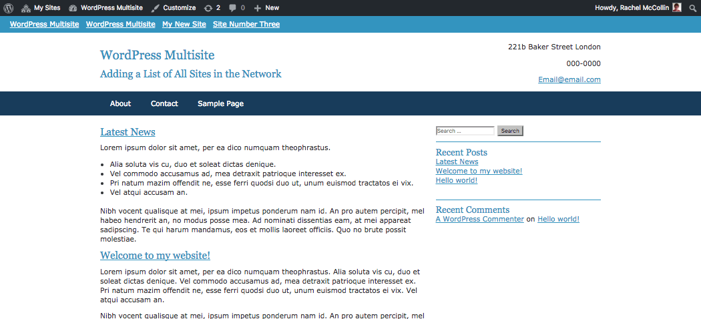Click the sidebar Search button
The image size is (701, 319).
click(510, 131)
